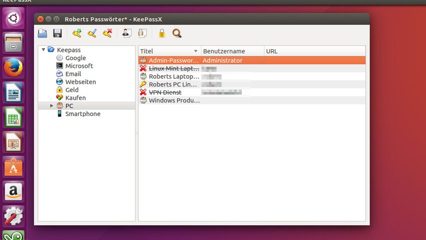Click the Administrator username cell

pos(232,60)
